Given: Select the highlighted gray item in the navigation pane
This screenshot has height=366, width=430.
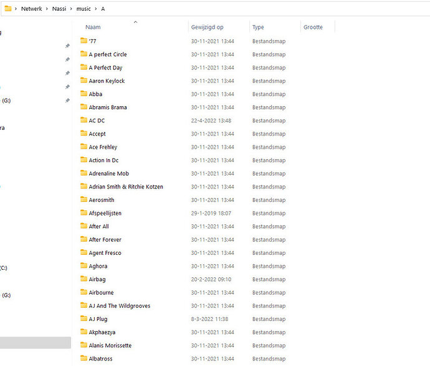Looking at the screenshot, I should [36, 343].
